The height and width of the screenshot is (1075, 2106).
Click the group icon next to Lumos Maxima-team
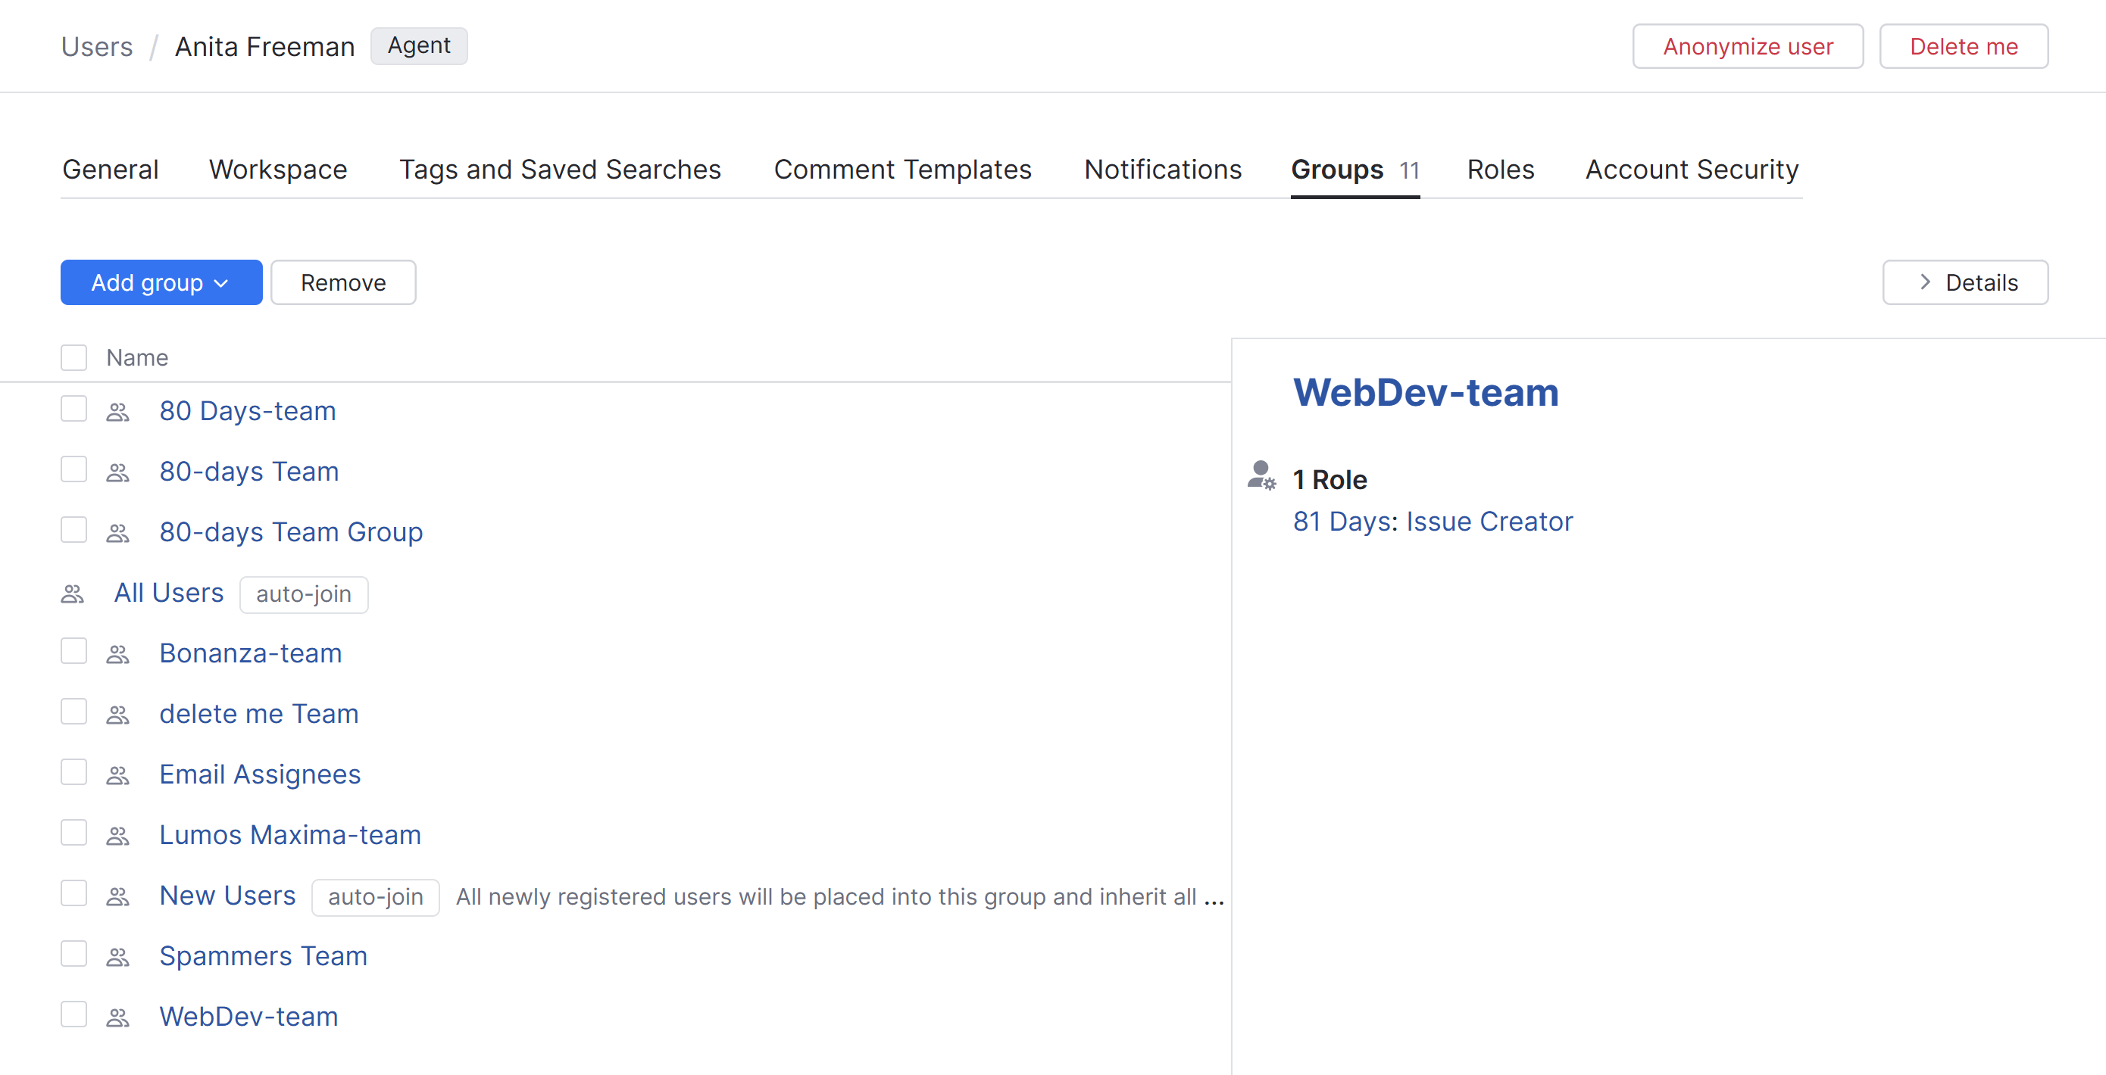(x=117, y=835)
